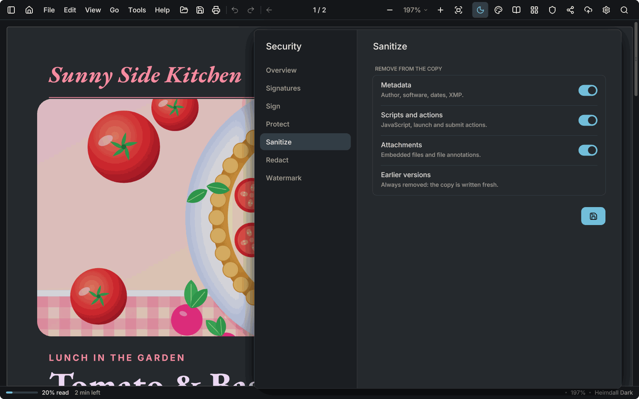Image resolution: width=639 pixels, height=399 pixels.
Task: Click the fit-to-page icon
Action: [x=458, y=10]
